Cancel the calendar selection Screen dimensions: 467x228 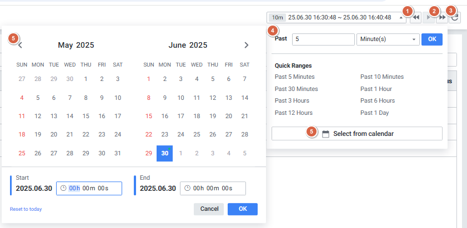[x=209, y=209]
